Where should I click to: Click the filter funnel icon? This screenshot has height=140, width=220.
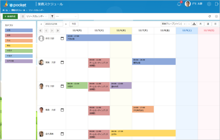pos(52,16)
